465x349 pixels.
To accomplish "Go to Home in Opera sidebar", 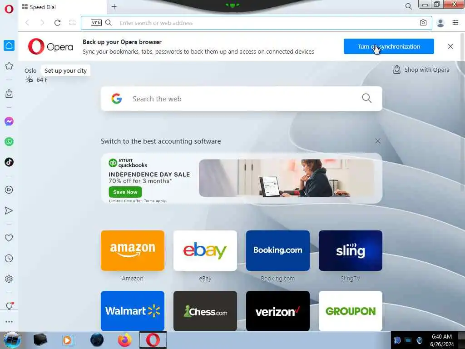I will pyautogui.click(x=9, y=45).
